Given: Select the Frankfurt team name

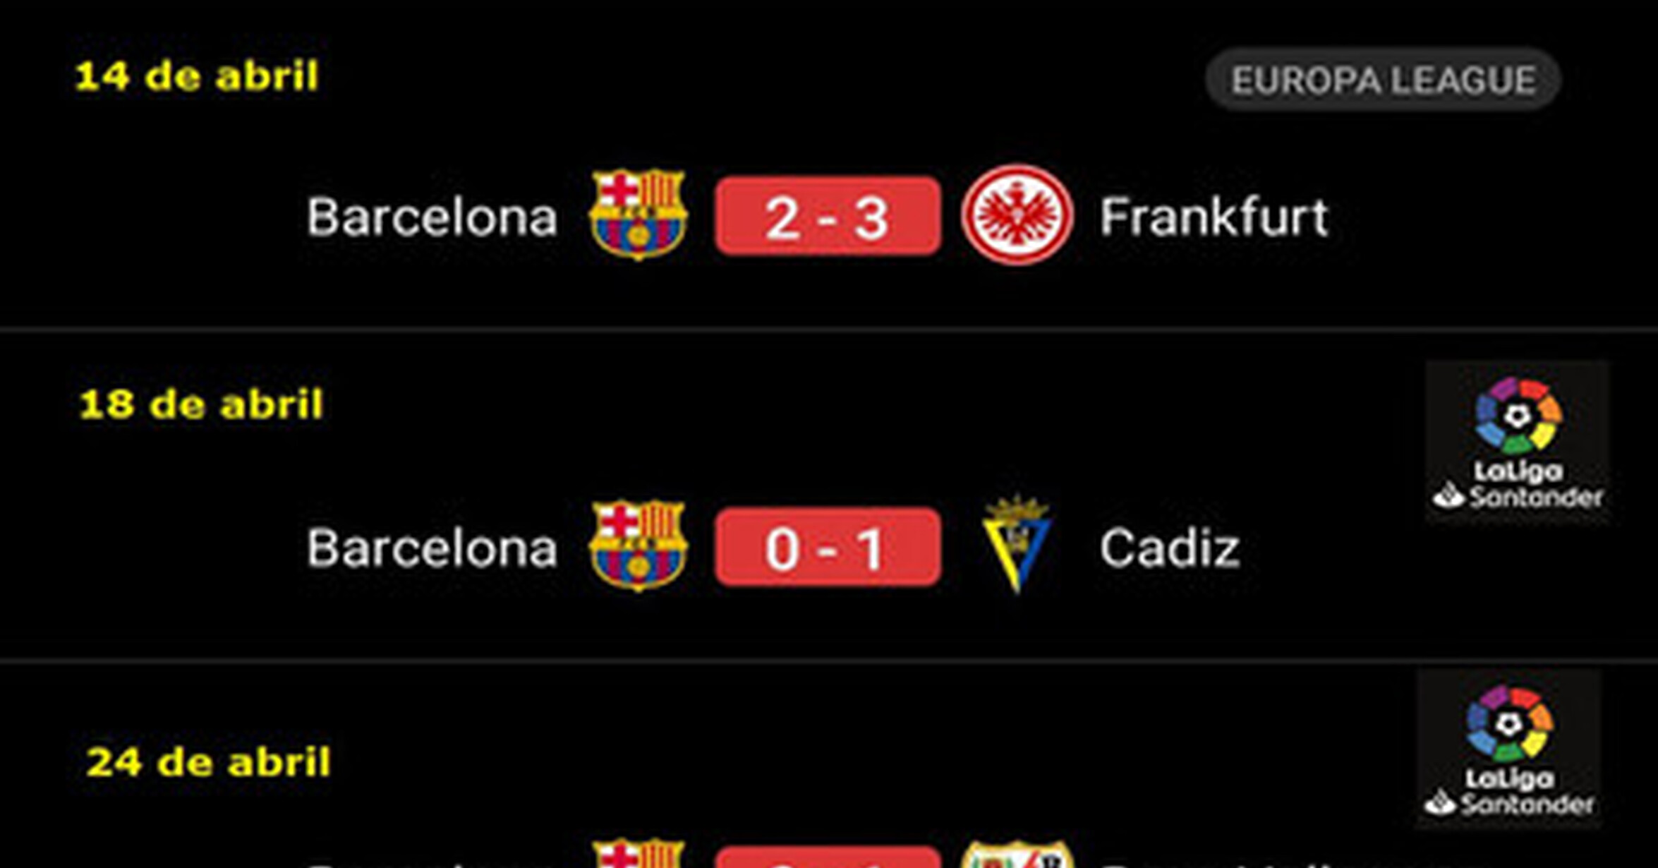Looking at the screenshot, I should coord(1214,216).
